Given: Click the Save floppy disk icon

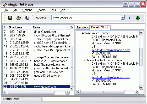Looking at the screenshot, I should point(10,18).
